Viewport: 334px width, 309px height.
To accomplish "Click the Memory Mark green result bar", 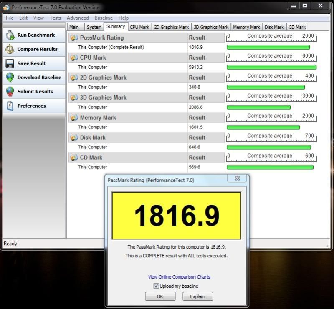I will [x=263, y=128].
